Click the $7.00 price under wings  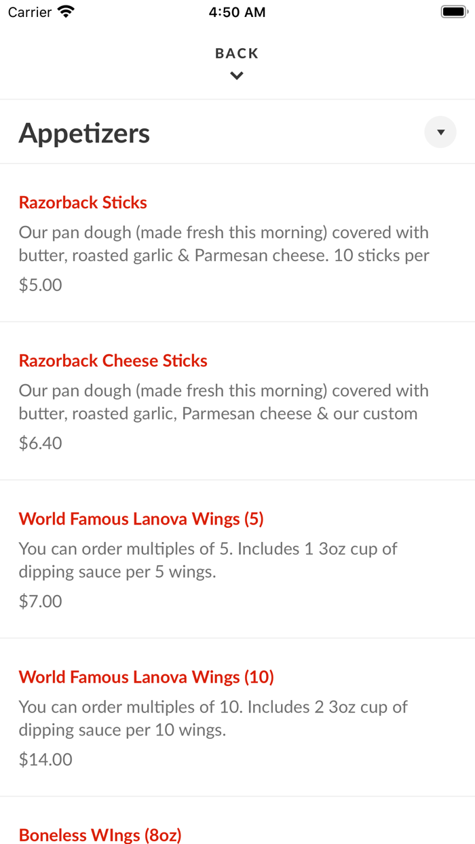pyautogui.click(x=39, y=600)
